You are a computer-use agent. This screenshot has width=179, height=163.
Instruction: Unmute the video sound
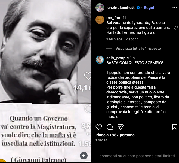84,156
